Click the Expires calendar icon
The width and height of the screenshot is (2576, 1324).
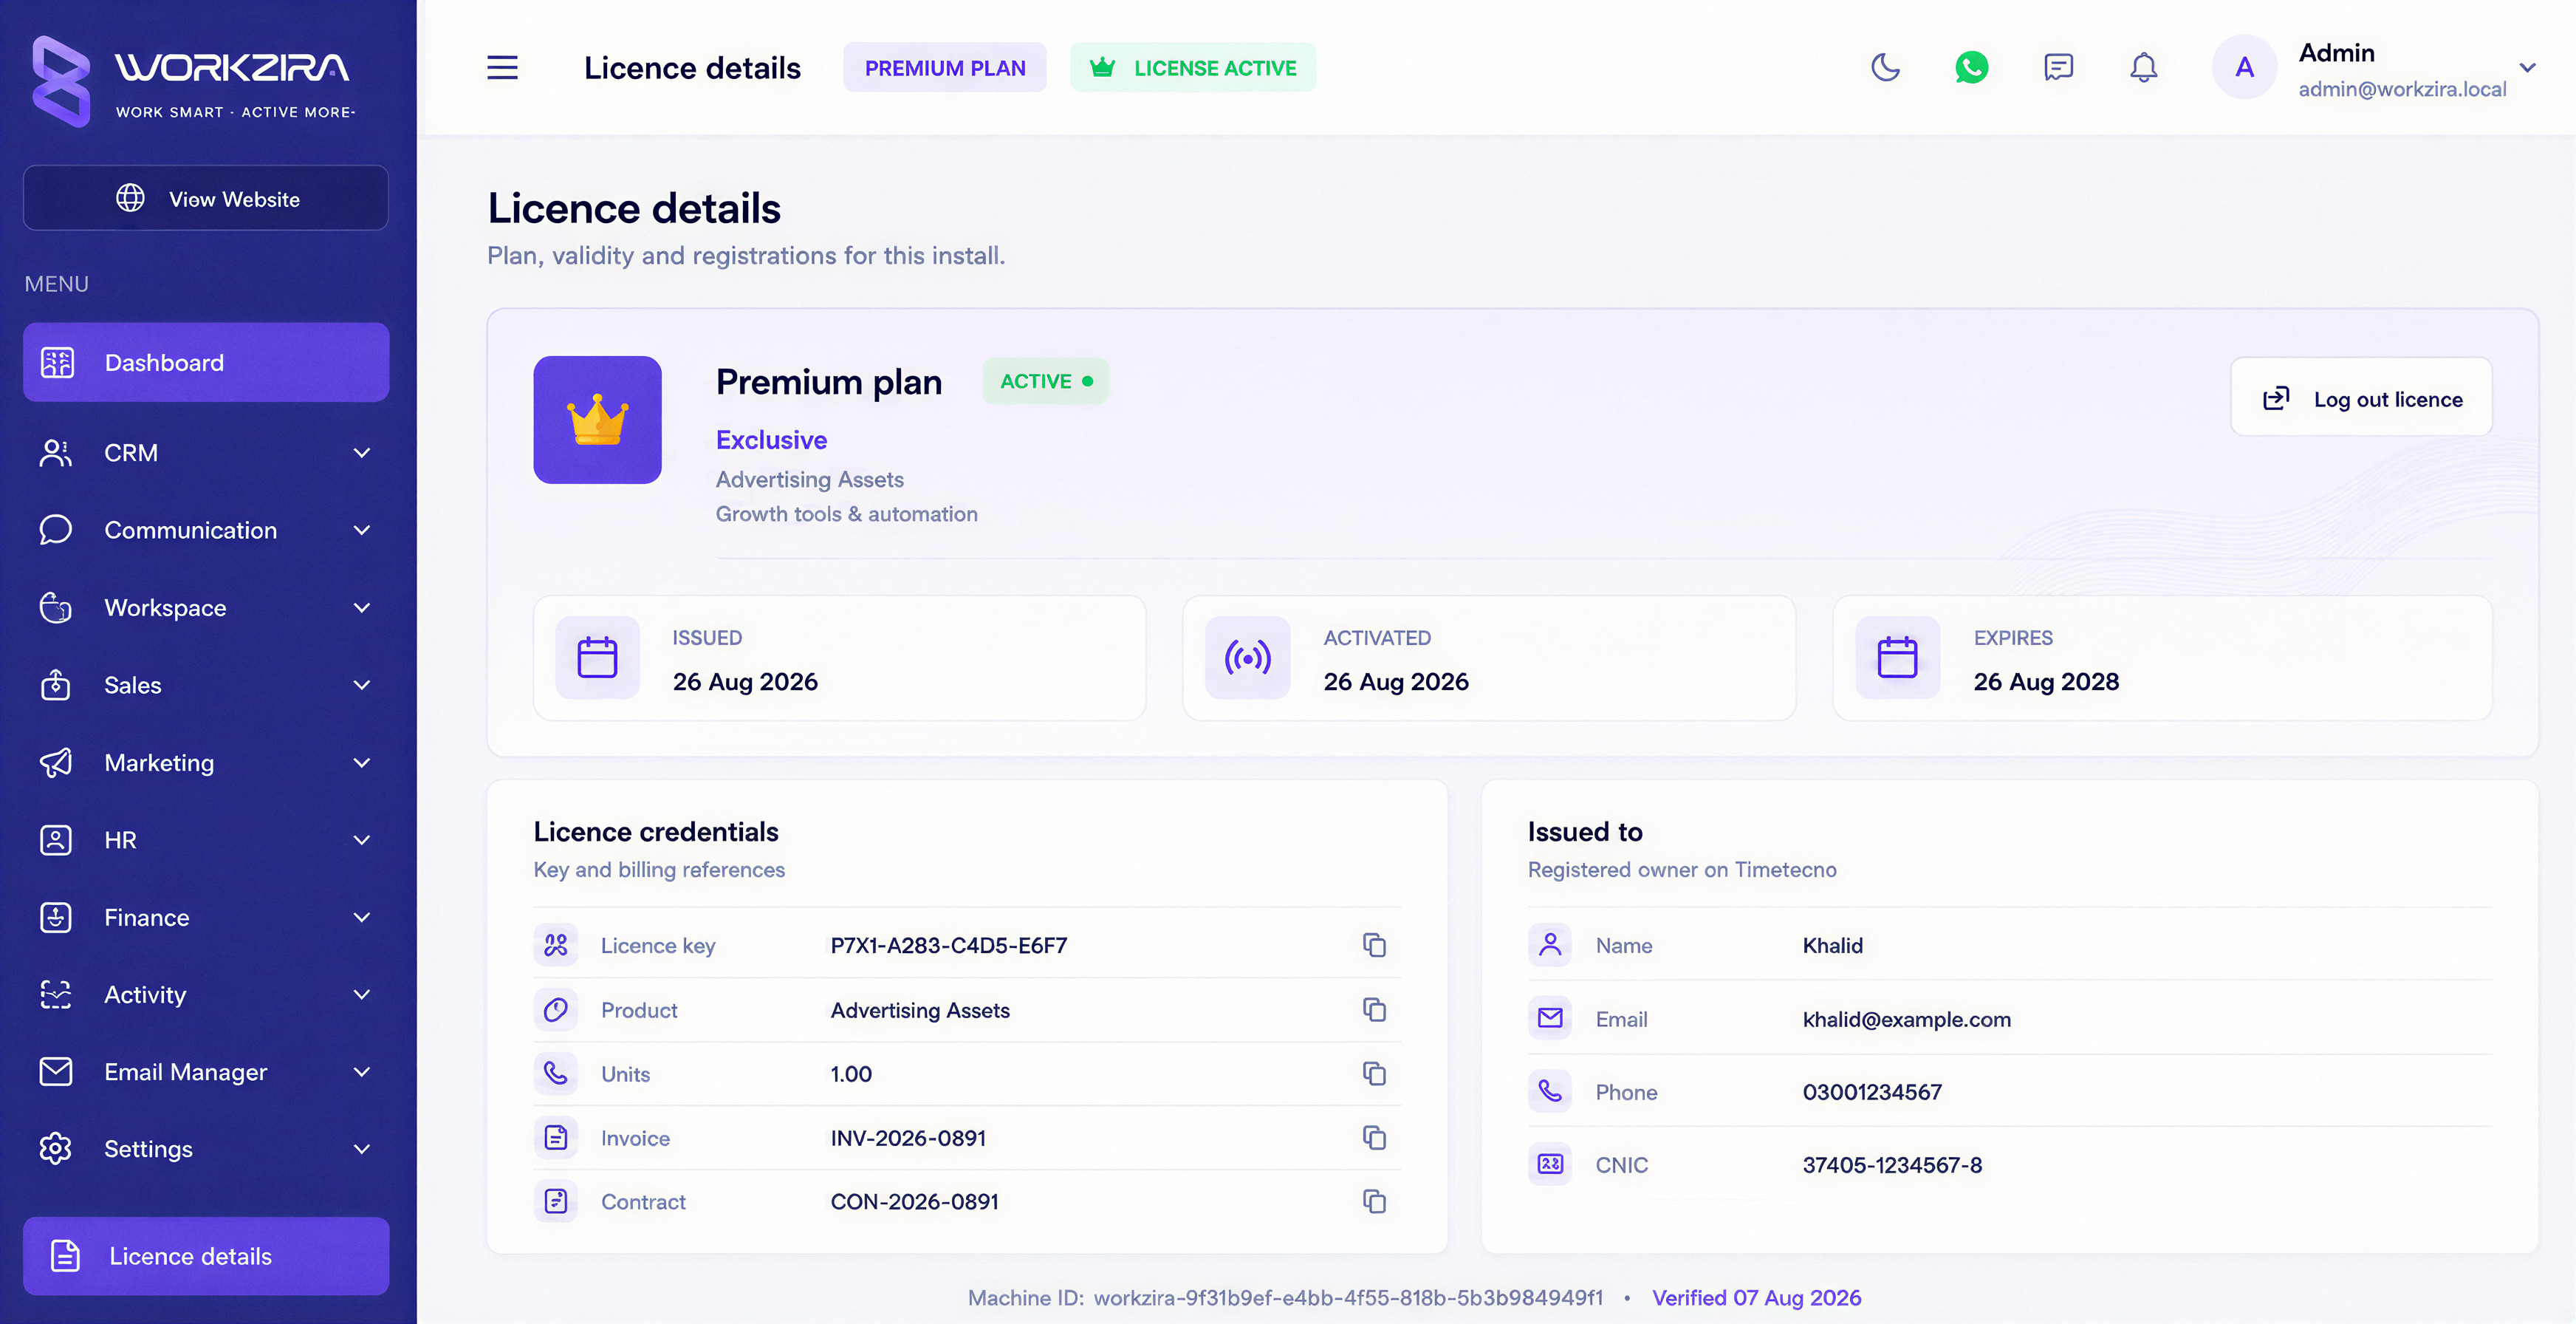1897,658
